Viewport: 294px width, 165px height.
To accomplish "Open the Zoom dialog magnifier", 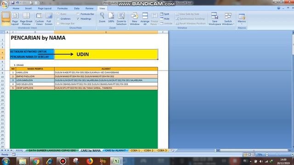I will [x=102, y=18].
